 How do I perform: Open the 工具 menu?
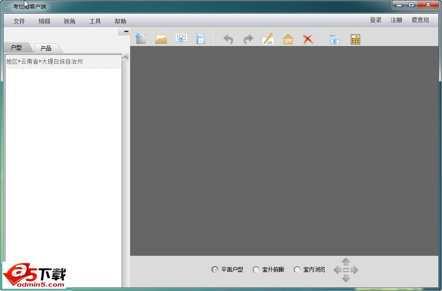[95, 21]
